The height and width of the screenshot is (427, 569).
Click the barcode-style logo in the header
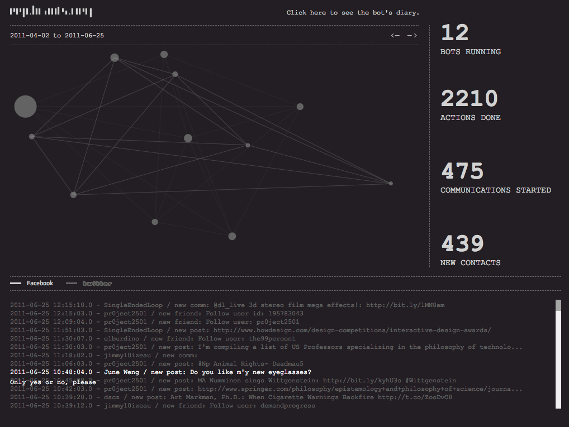click(51, 12)
